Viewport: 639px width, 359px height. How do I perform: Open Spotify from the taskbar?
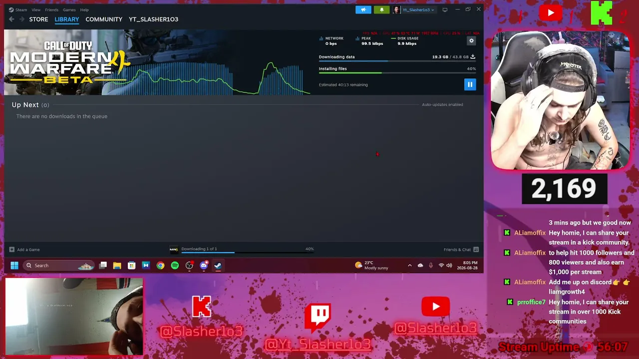pos(175,265)
